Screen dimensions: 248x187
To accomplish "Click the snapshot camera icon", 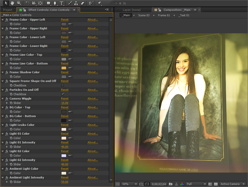I will click(171, 184).
